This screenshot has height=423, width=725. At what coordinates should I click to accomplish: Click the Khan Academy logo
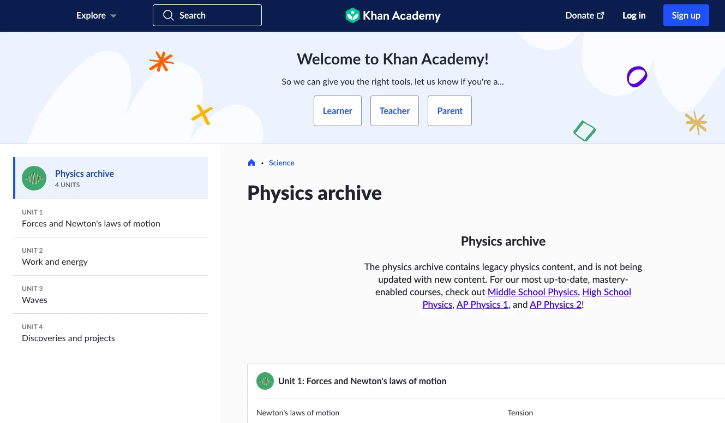click(x=392, y=15)
